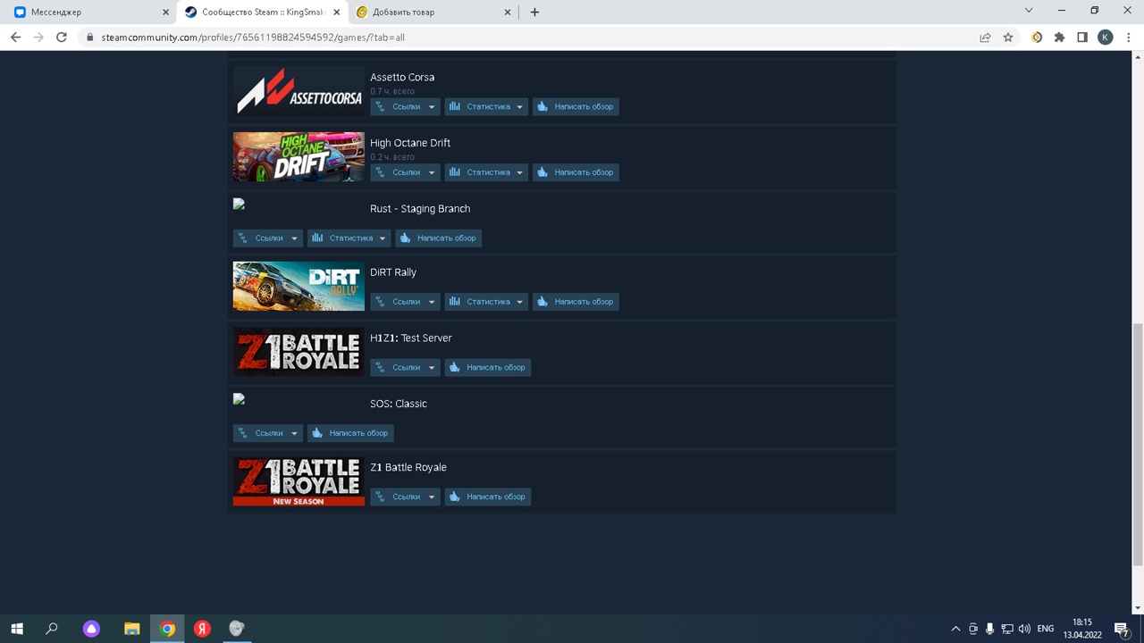
Task: Write a review for SOS: Classic
Action: coord(350,433)
